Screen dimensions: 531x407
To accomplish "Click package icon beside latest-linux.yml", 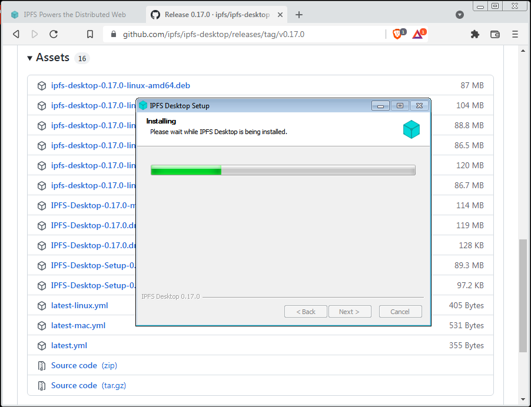I will (42, 305).
